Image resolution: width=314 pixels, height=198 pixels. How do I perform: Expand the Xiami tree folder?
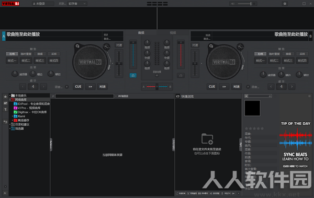click(13, 116)
